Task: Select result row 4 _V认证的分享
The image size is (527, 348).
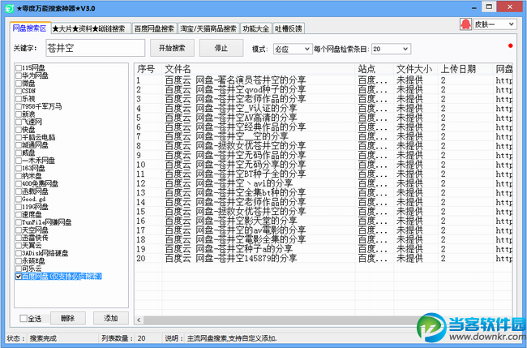Action: (x=323, y=109)
